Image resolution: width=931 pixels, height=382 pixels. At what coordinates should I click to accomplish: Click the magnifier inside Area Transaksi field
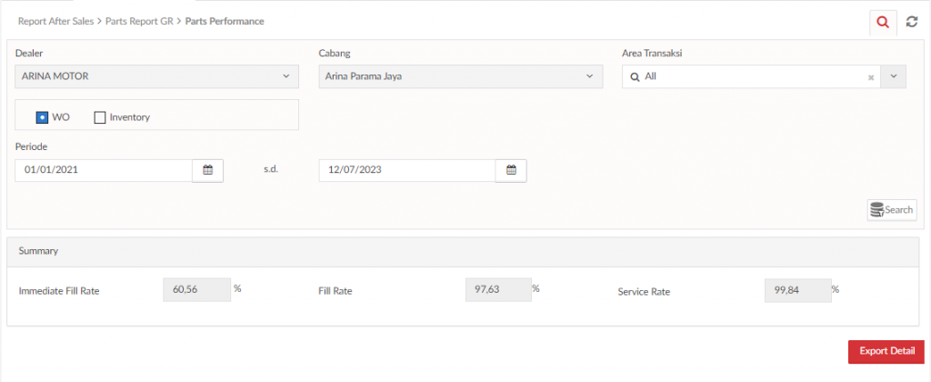pyautogui.click(x=634, y=76)
